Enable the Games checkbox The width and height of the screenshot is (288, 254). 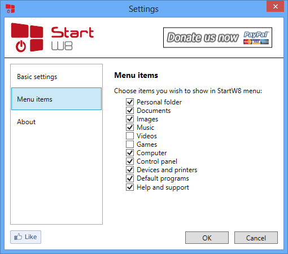tap(130, 144)
